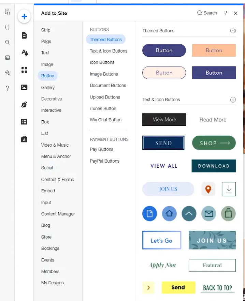Open the Image Buttons subcategory

[104, 74]
